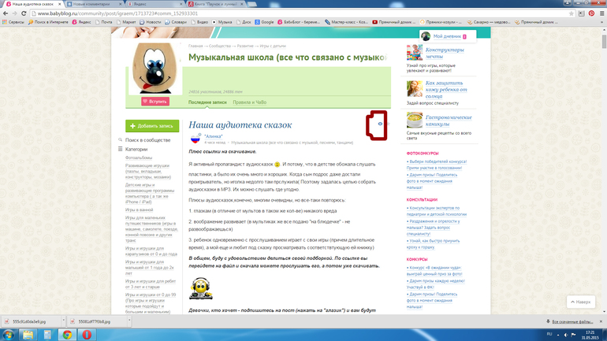Open Игры с детьми breadcrumb
This screenshot has width=607, height=341.
[x=273, y=46]
